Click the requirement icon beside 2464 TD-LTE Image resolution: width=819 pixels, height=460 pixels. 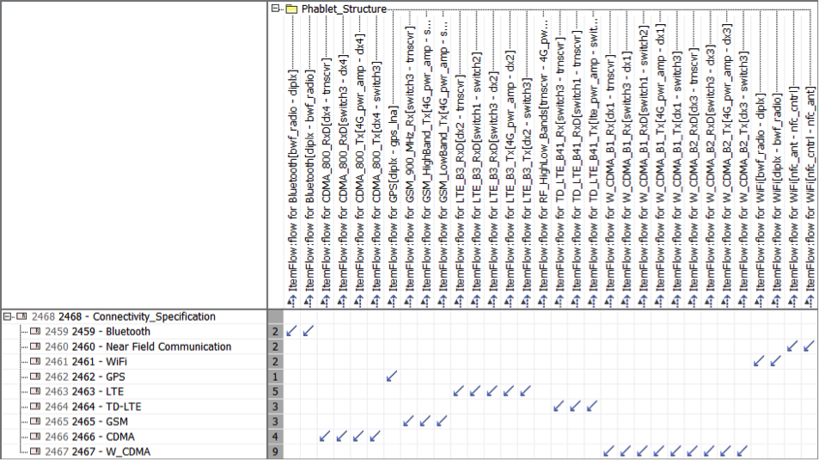(x=35, y=406)
